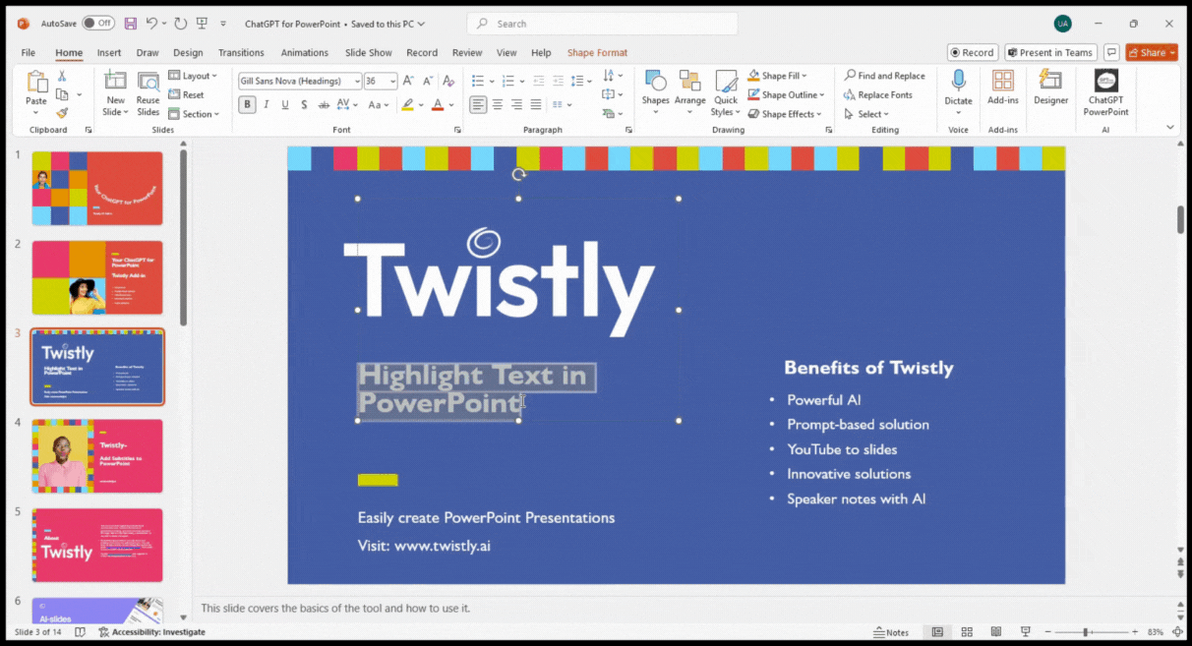Click the Redo arrow icon
This screenshot has height=646, width=1192.
180,23
